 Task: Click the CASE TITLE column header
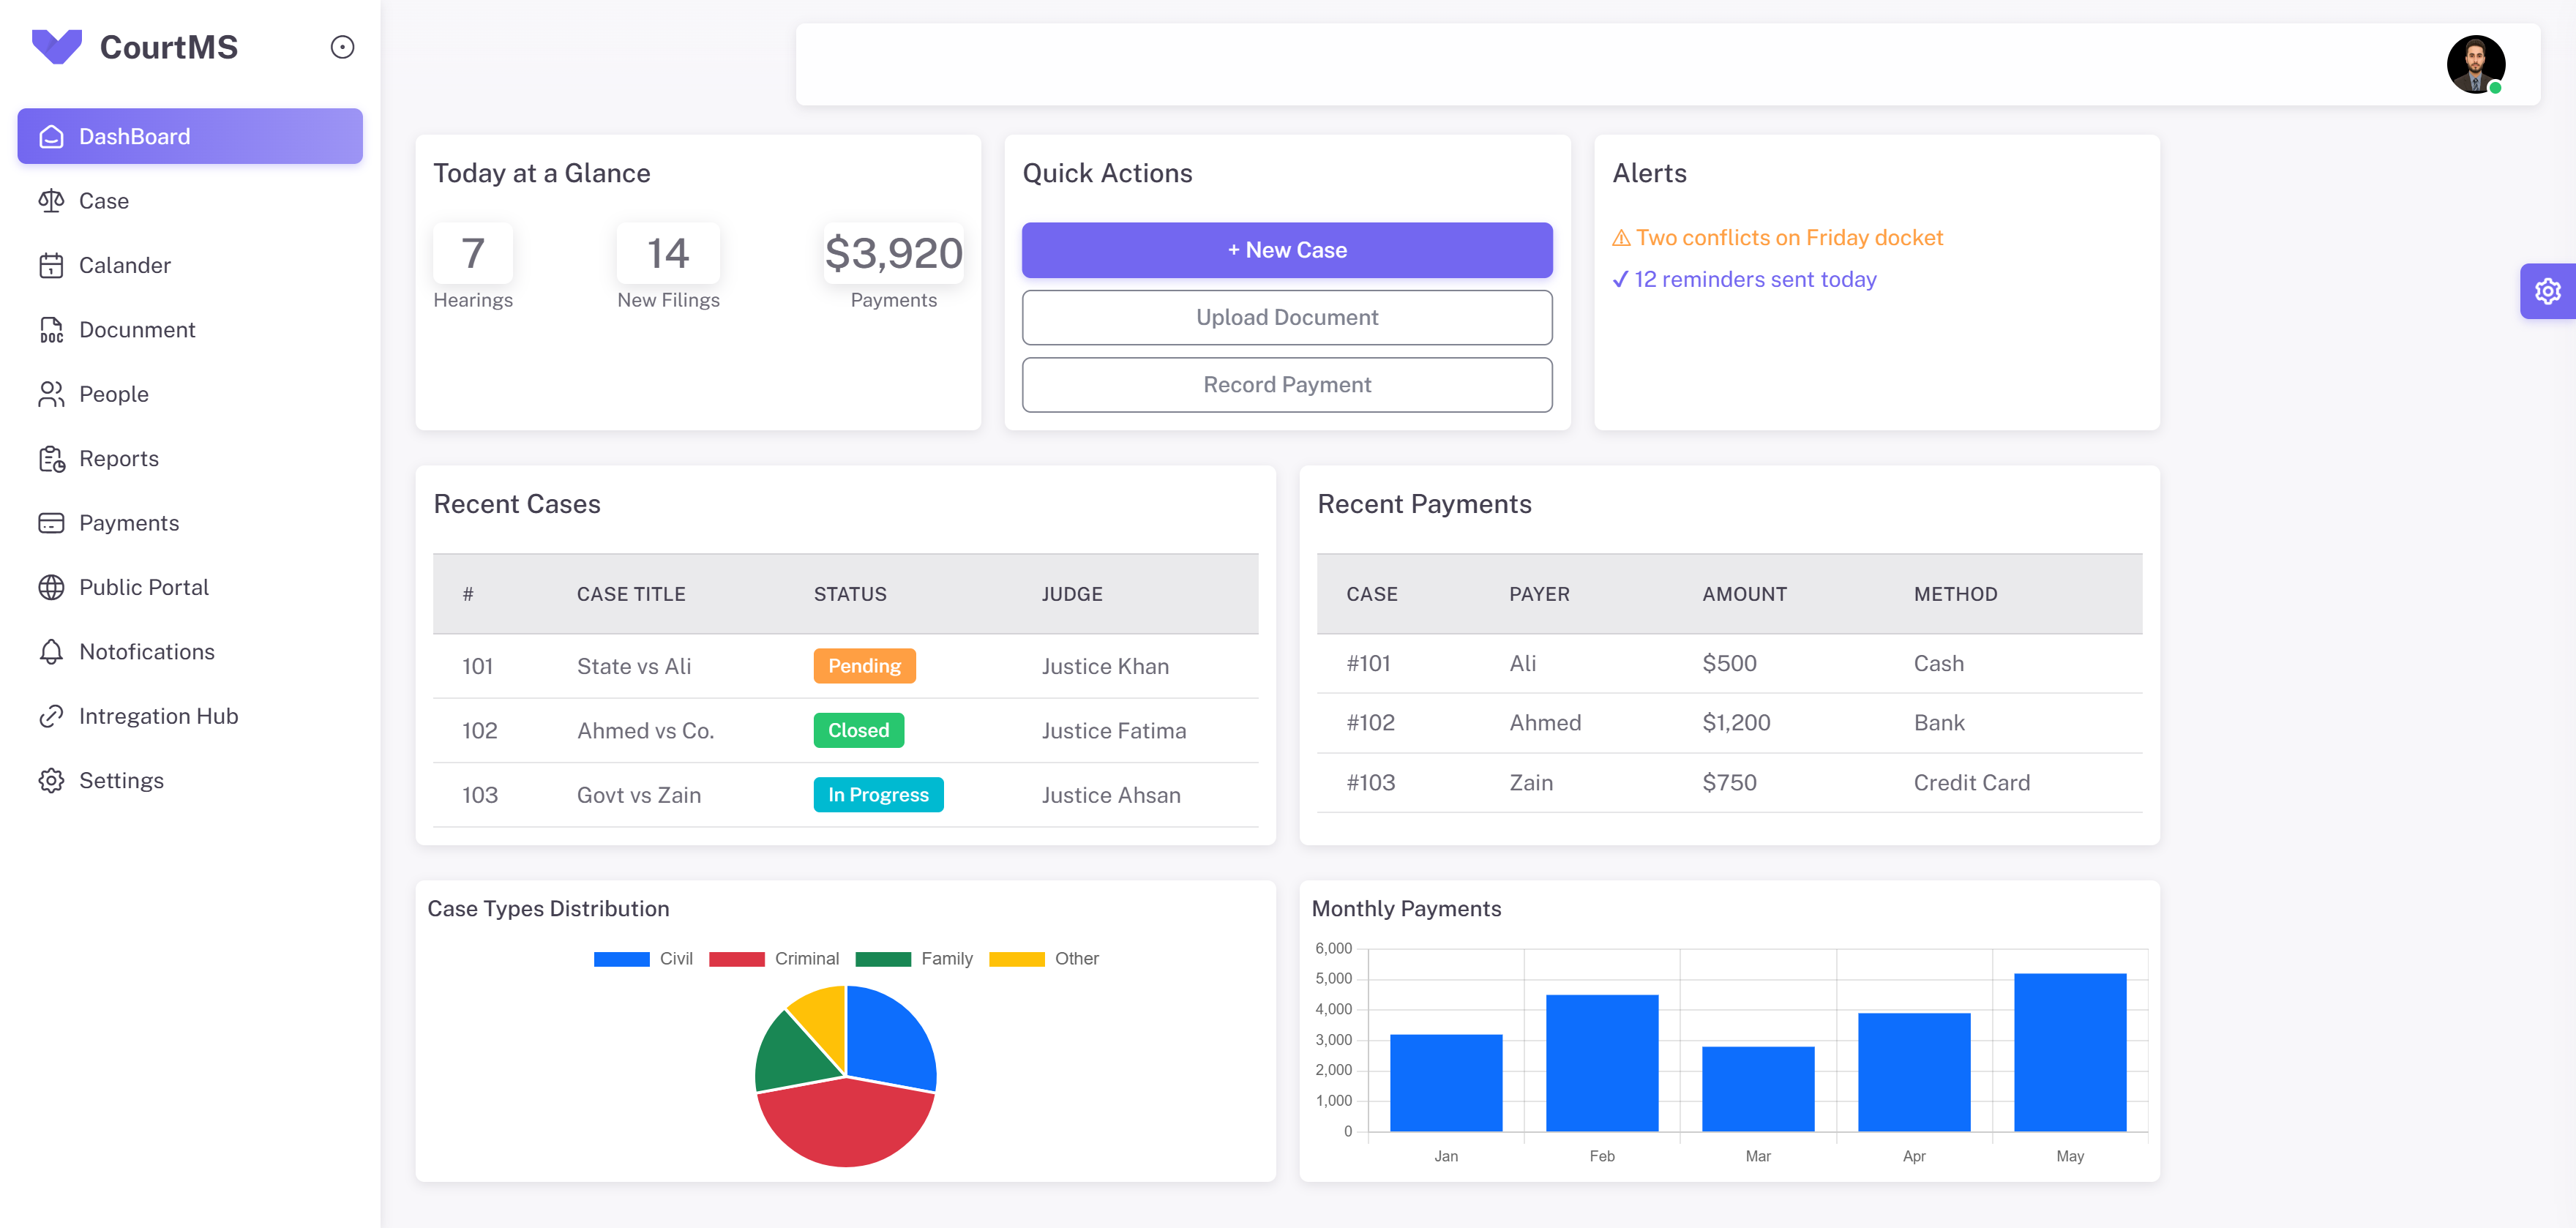point(631,594)
